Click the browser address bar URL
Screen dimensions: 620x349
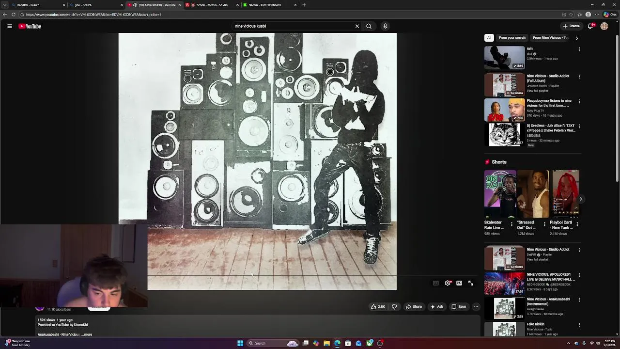pos(93,15)
